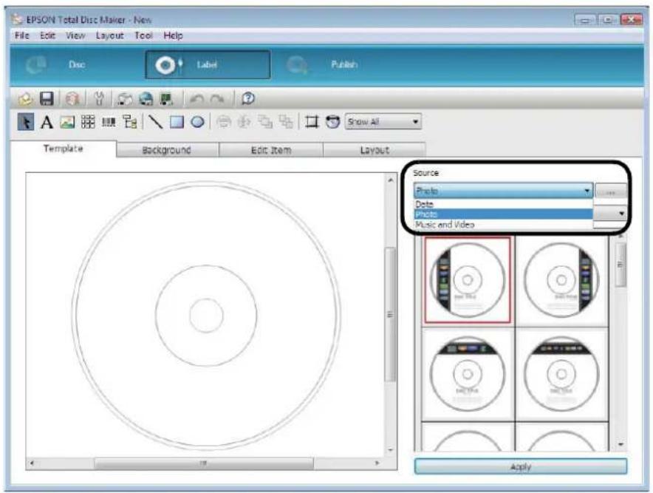Switch to the Edit Item tab
Image resolution: width=653 pixels, height=493 pixels.
tap(270, 150)
